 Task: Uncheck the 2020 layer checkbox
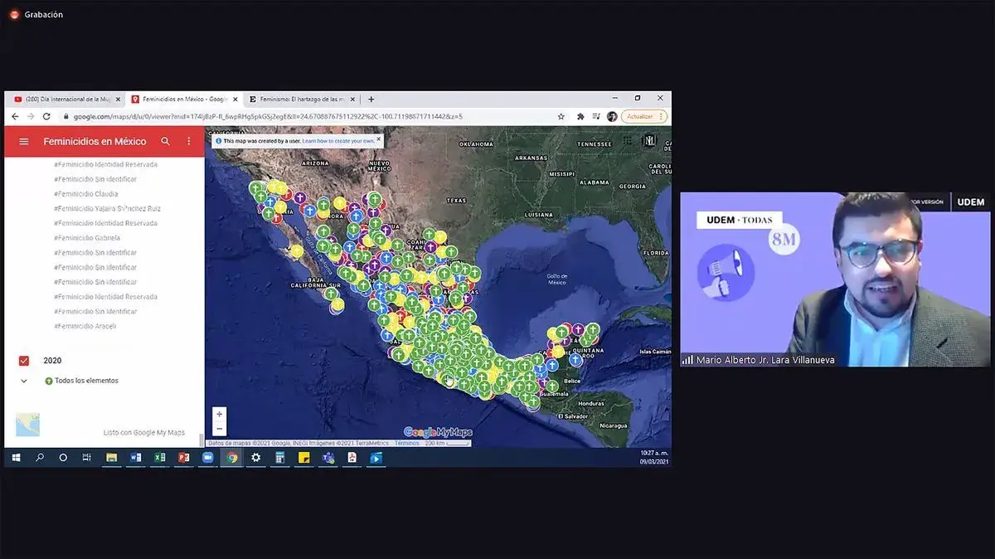(24, 361)
